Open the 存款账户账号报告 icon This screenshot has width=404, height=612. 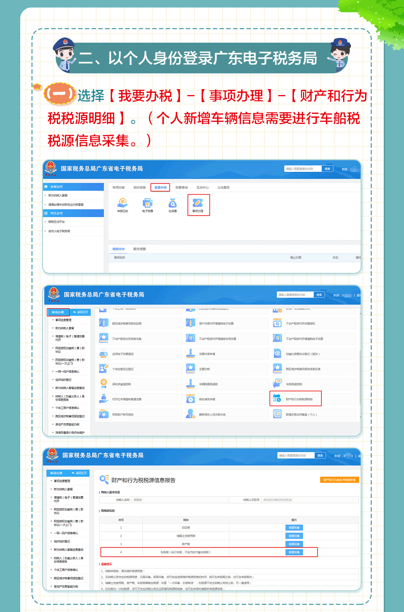pyautogui.click(x=104, y=414)
